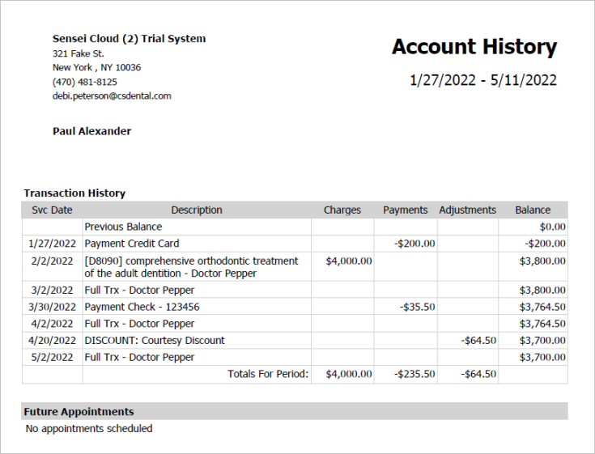Click the Payment Credit Card description
Viewport: 595px width, 454px height.
132,244
